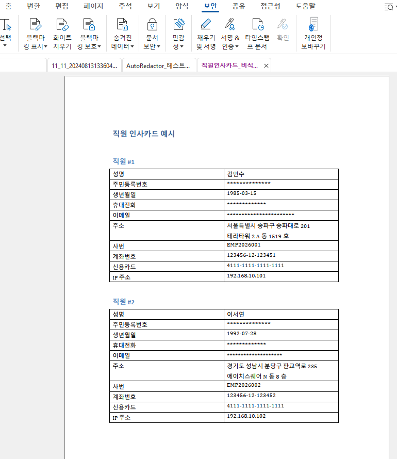This screenshot has width=397, height=459.
Task: Click the birthdate 1985-03-15
Action: [242, 193]
